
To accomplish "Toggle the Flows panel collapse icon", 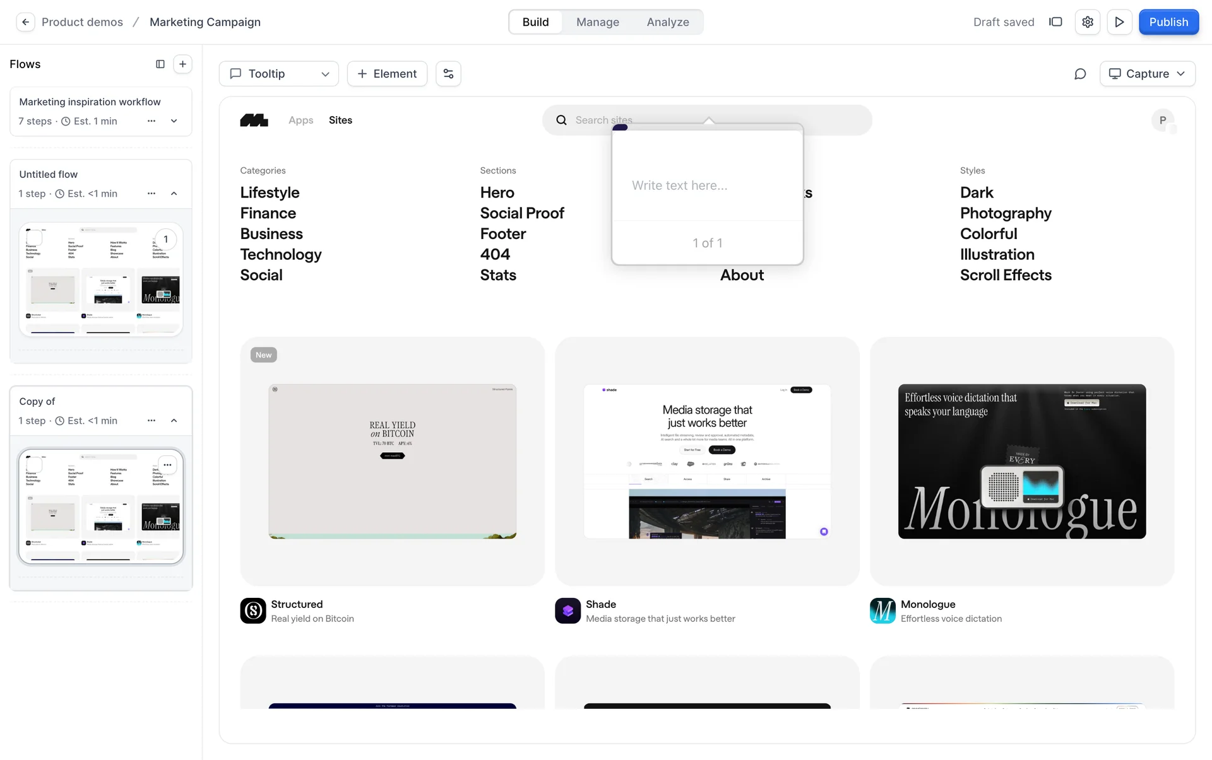I will tap(160, 64).
